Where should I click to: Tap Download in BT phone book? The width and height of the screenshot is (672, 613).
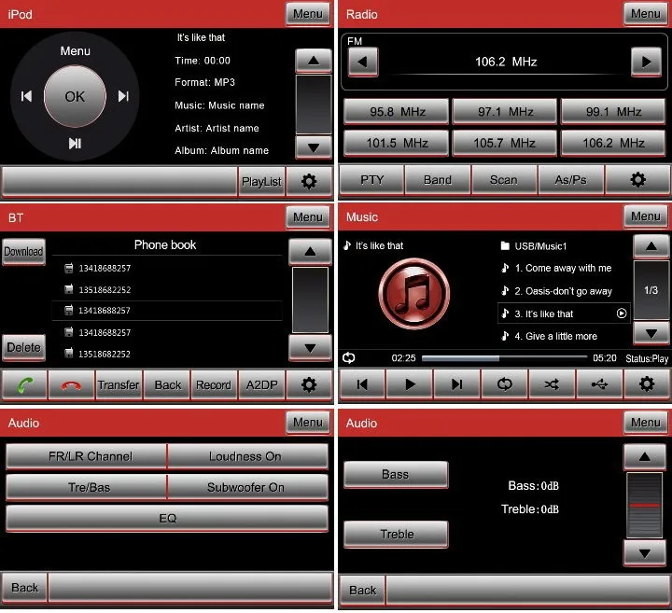point(23,252)
